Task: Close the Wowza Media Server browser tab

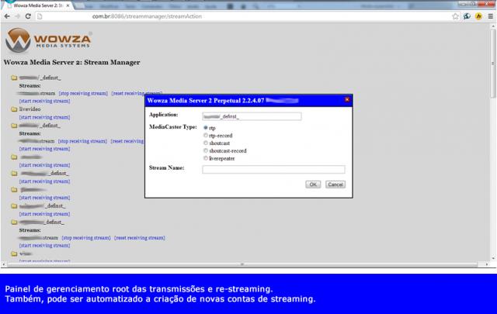Action: pos(68,5)
